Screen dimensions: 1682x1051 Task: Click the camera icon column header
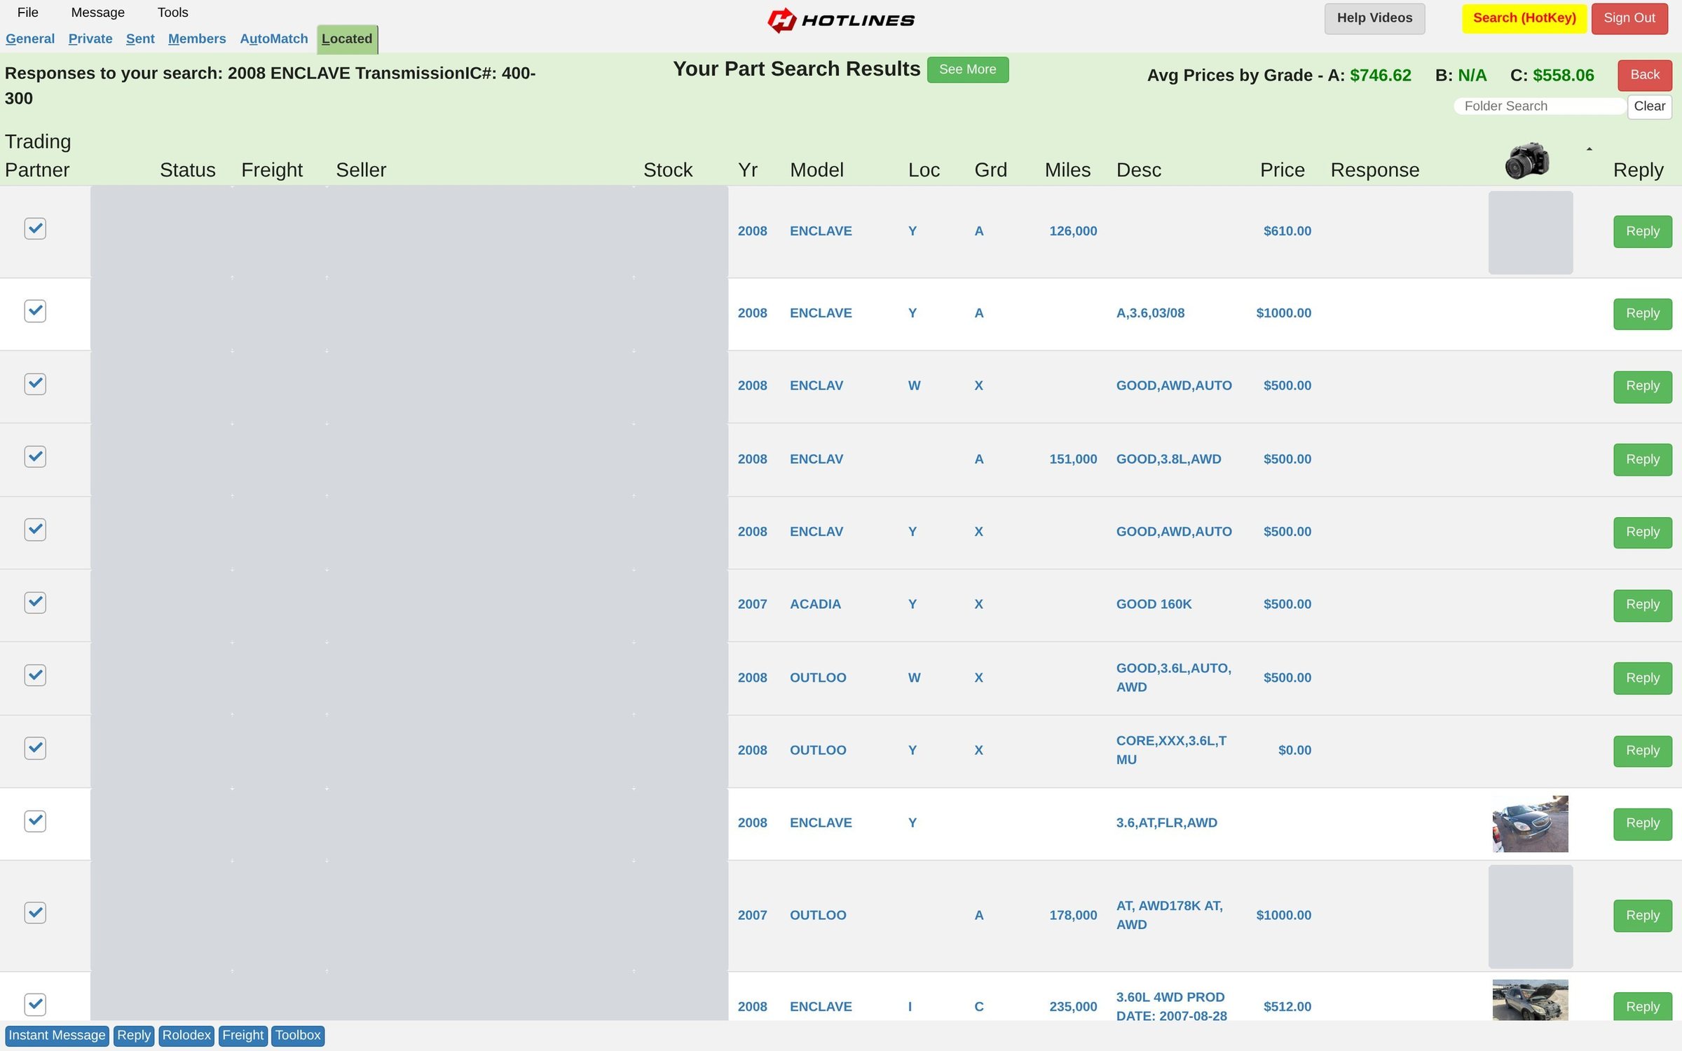pyautogui.click(x=1527, y=160)
